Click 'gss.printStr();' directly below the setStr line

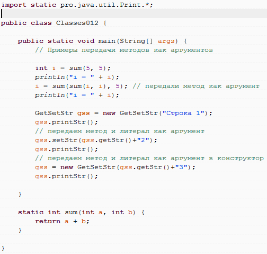click(66, 150)
